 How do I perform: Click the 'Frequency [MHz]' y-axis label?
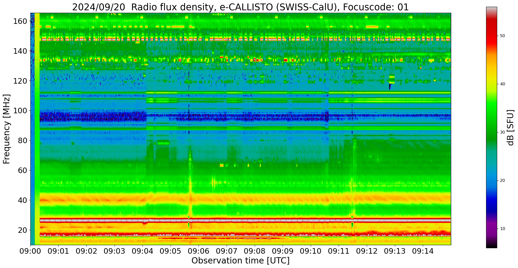tap(7, 129)
